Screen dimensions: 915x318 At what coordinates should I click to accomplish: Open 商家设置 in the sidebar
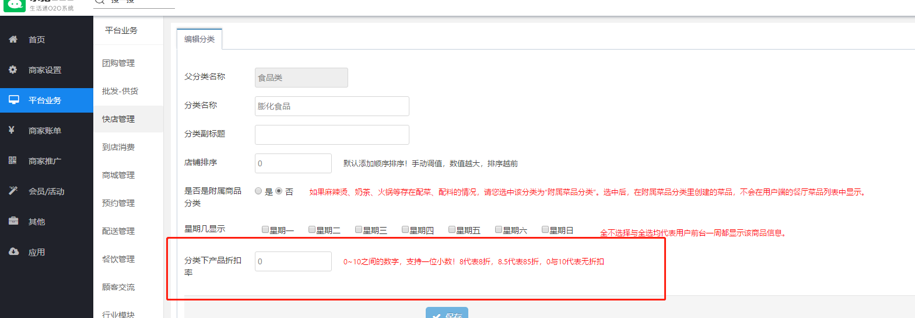47,70
